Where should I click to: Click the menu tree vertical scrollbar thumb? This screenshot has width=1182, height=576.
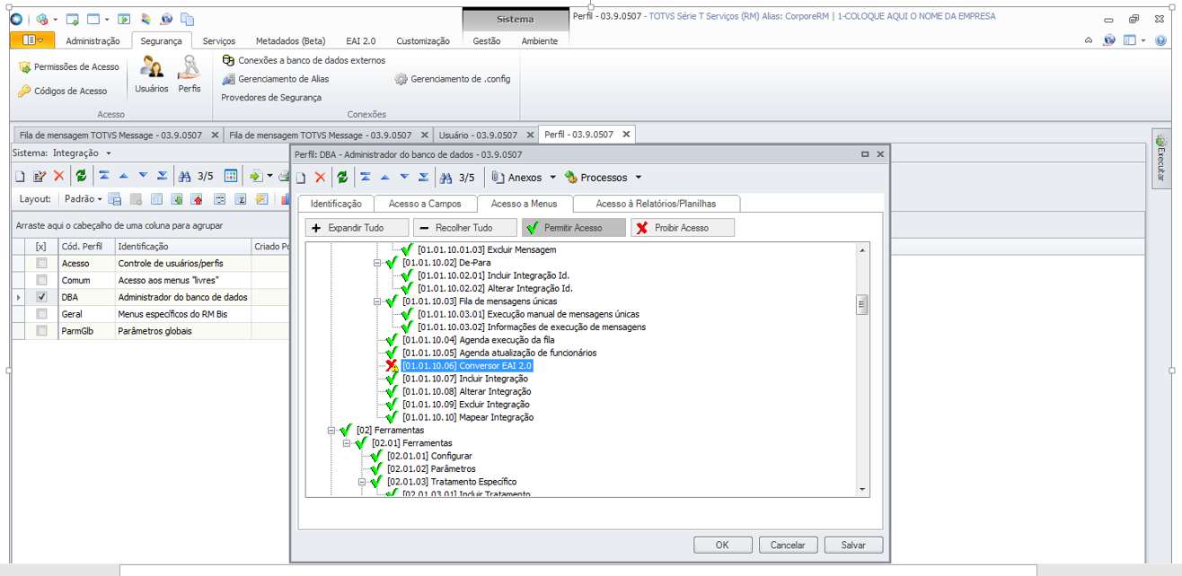click(x=862, y=305)
